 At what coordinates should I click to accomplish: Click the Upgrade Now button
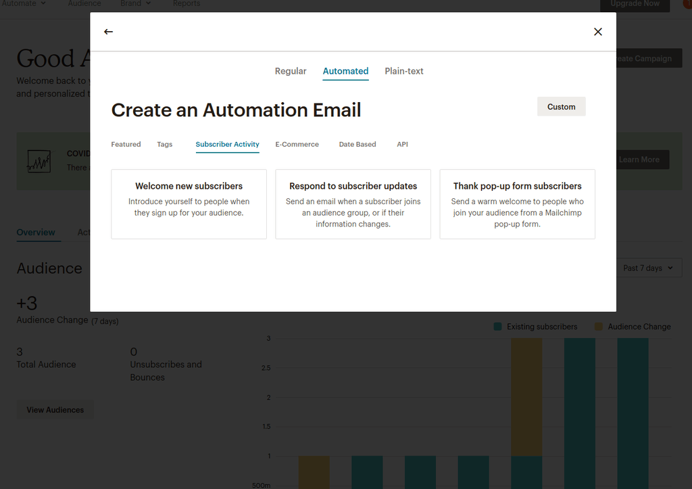coord(635,5)
